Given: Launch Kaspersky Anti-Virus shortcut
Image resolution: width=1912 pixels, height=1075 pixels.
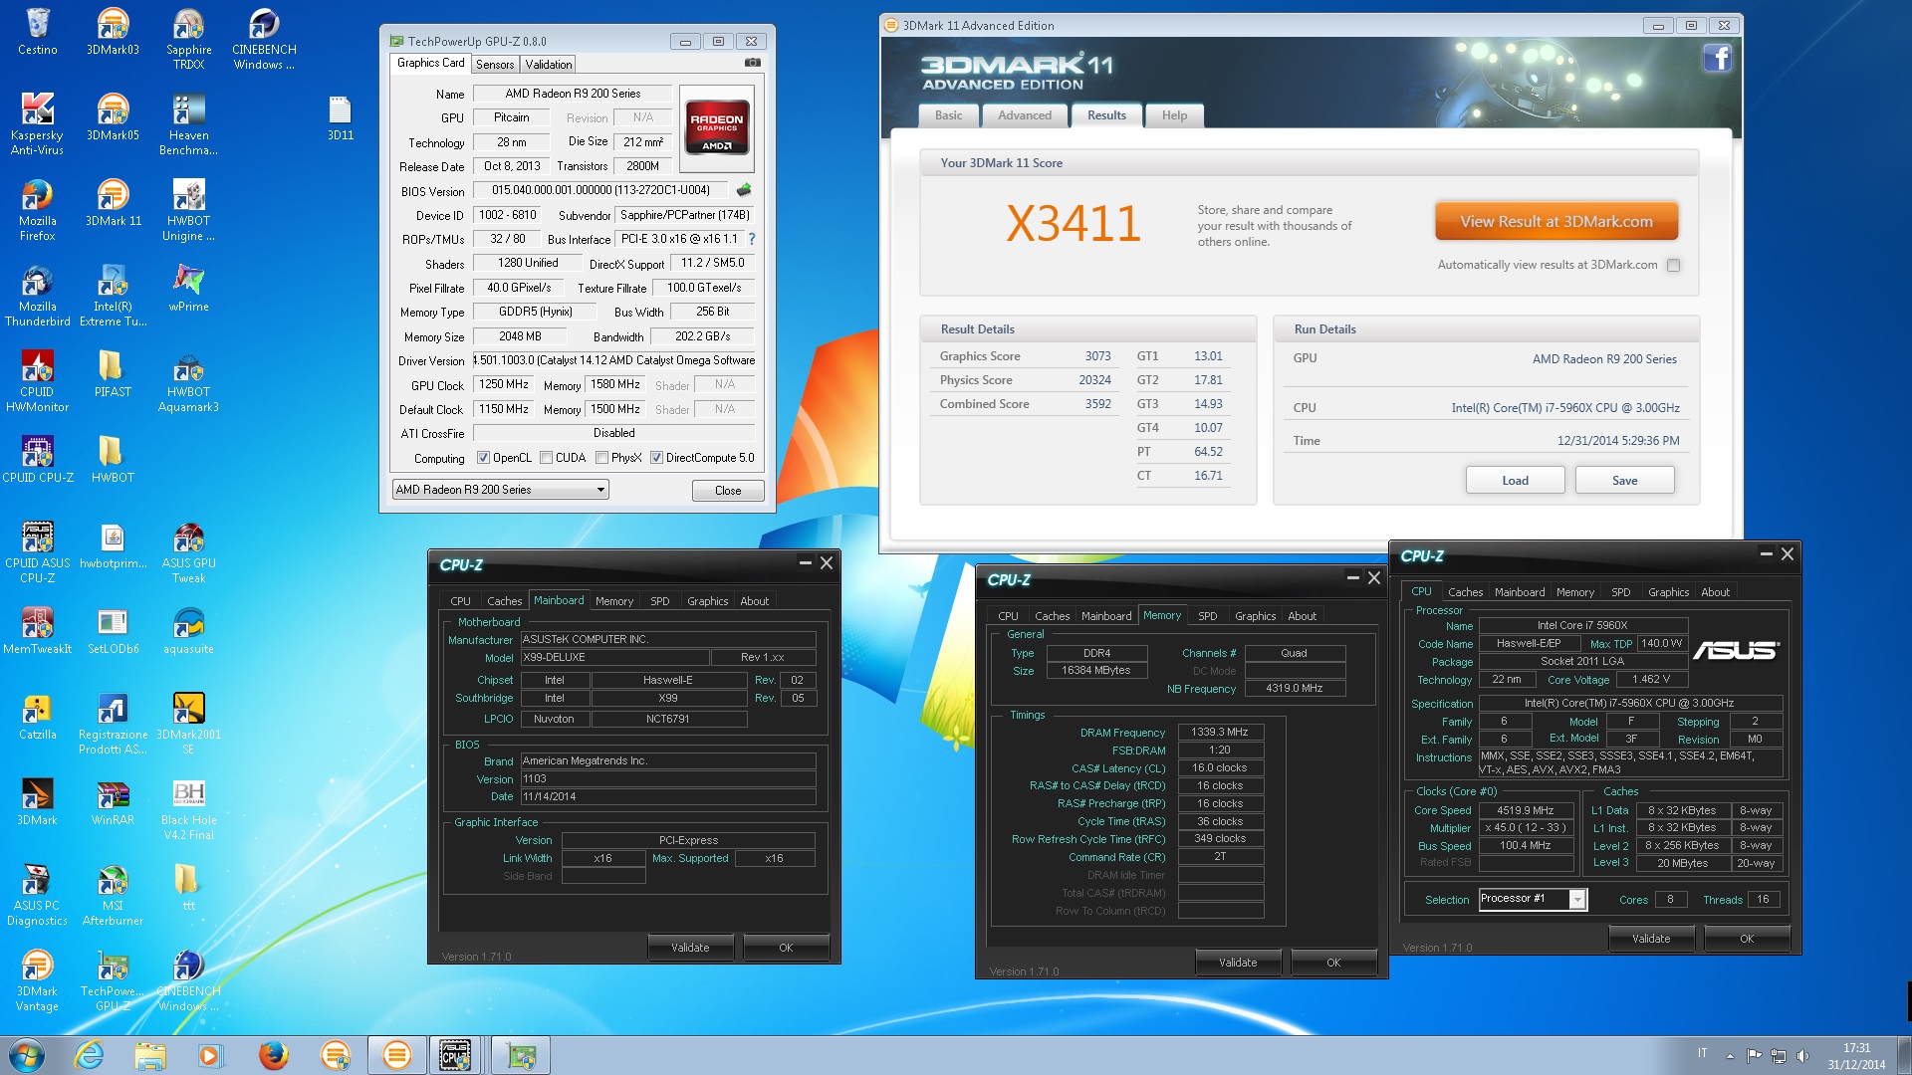Looking at the screenshot, I should (38, 124).
